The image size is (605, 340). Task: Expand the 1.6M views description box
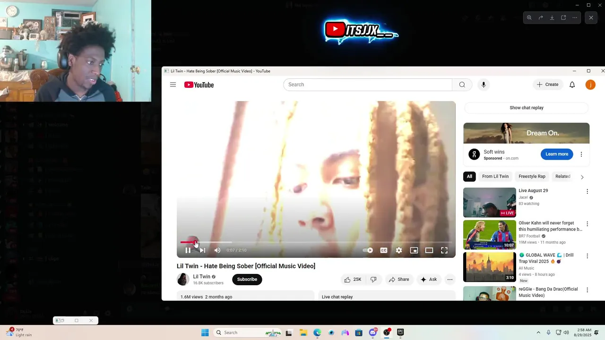click(245, 296)
